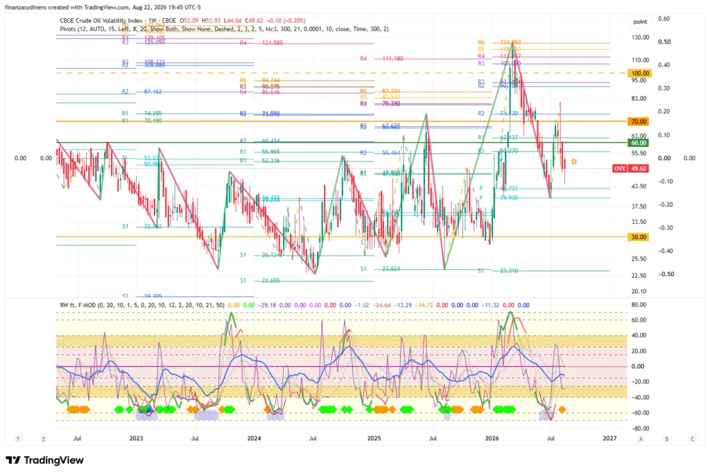Click the S1 21.655 pivot label
The image size is (710, 475).
260,281
